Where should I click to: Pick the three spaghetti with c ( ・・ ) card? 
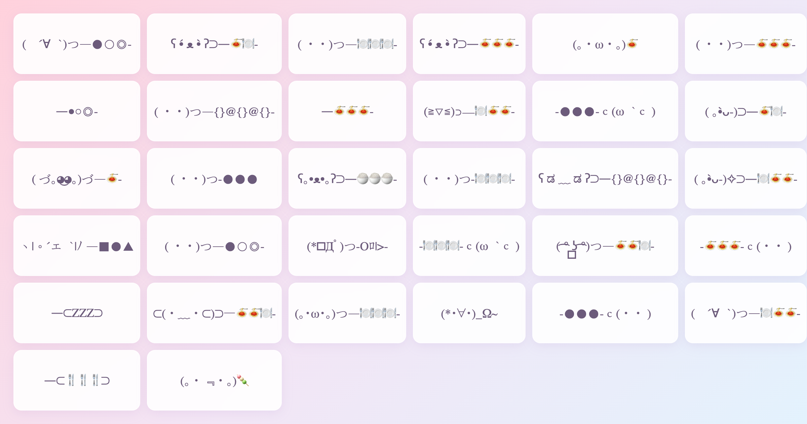point(745,246)
